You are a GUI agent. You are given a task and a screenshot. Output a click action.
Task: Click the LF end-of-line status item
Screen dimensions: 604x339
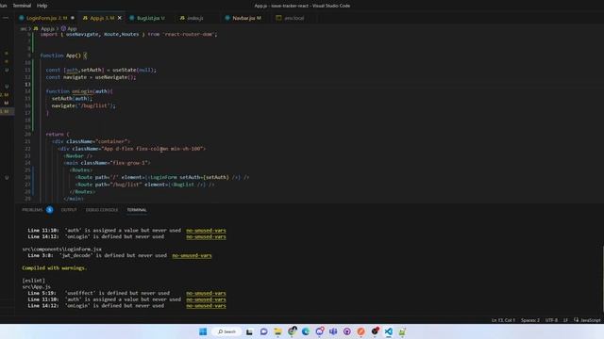(565, 320)
